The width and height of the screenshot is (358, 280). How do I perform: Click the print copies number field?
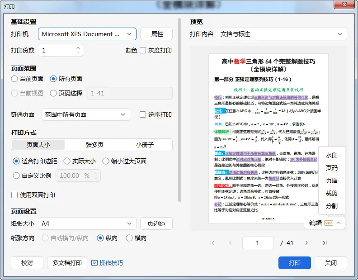(61, 50)
